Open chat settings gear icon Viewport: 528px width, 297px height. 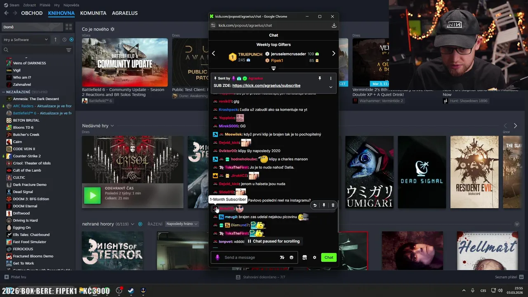314,257
